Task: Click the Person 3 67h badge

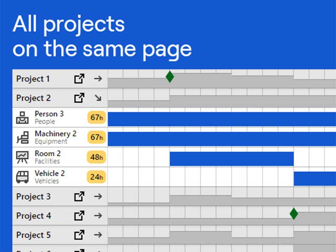Action: (x=97, y=118)
